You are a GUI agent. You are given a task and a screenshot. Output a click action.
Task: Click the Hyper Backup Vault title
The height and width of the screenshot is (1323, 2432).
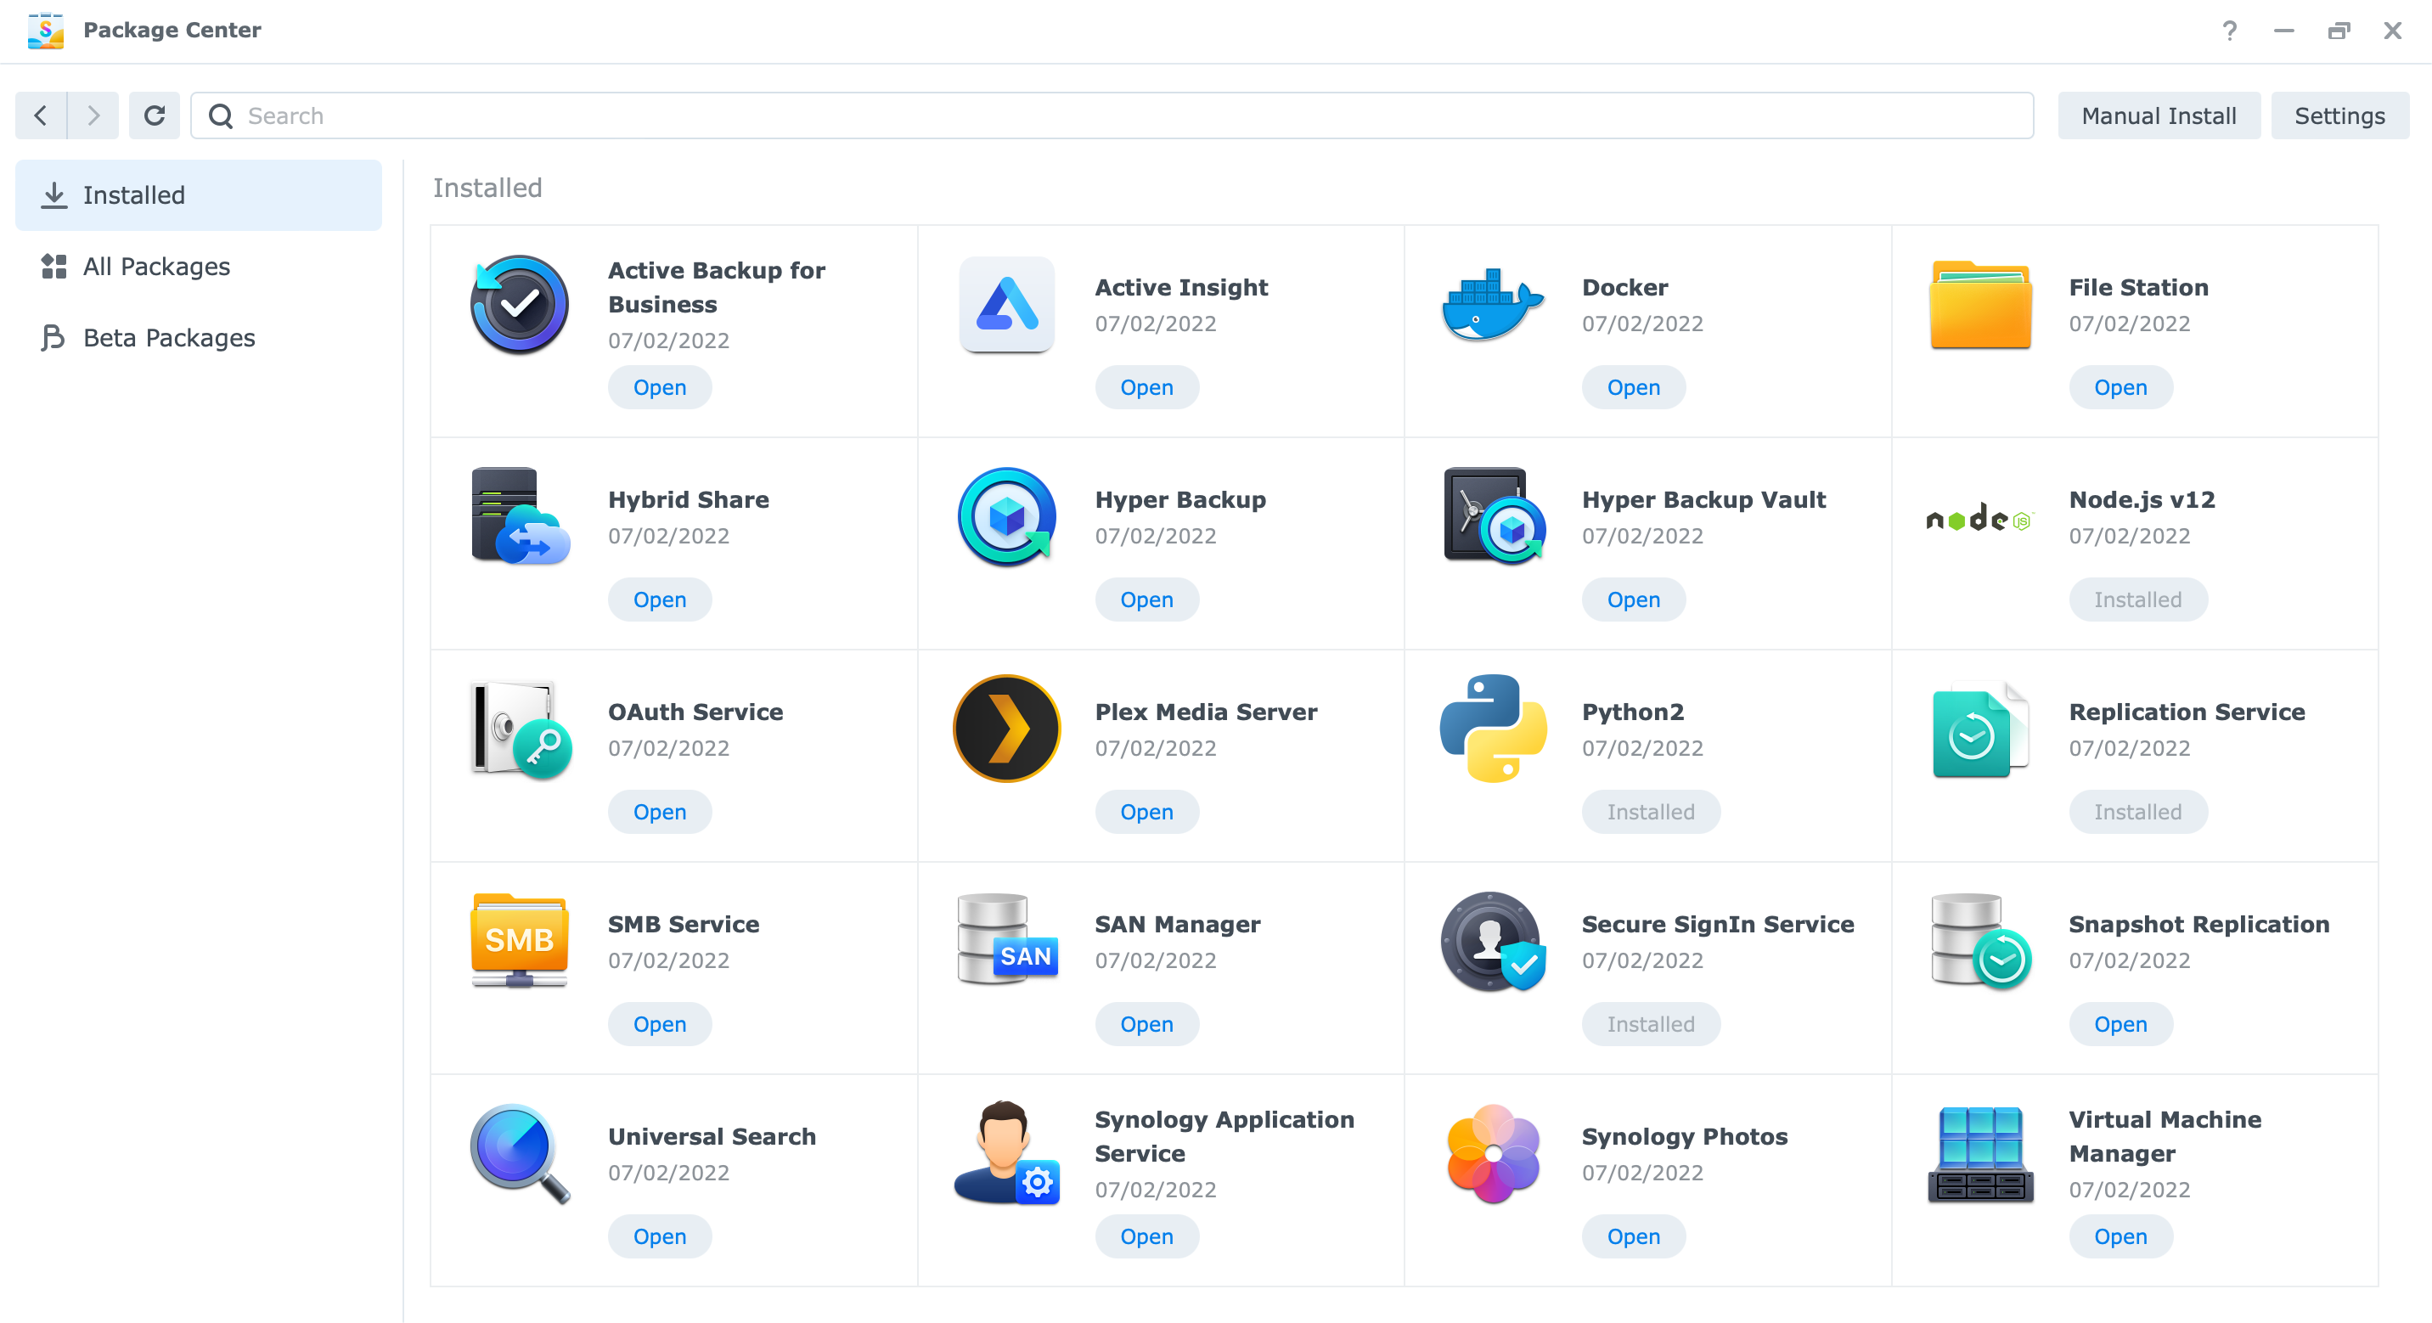click(x=1703, y=499)
